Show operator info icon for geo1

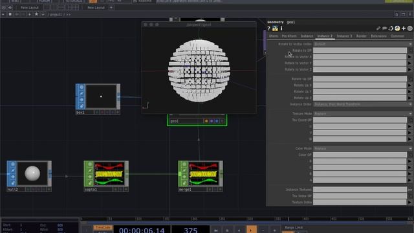[281, 28]
